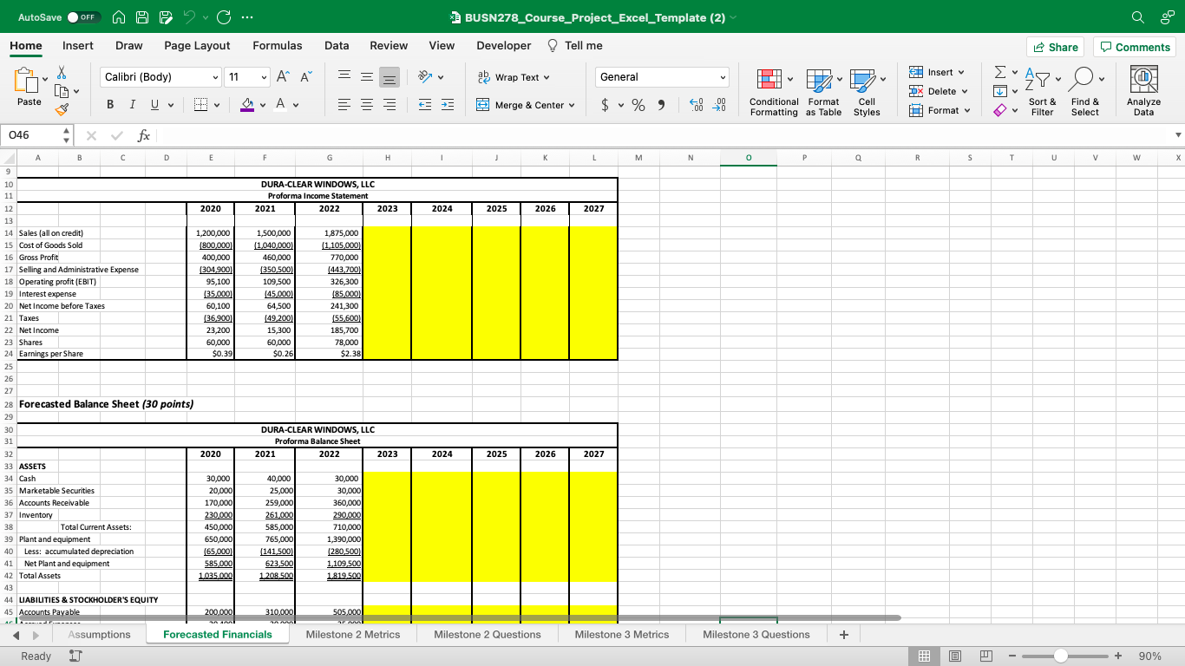Click the Name Box showing O46

coord(30,135)
